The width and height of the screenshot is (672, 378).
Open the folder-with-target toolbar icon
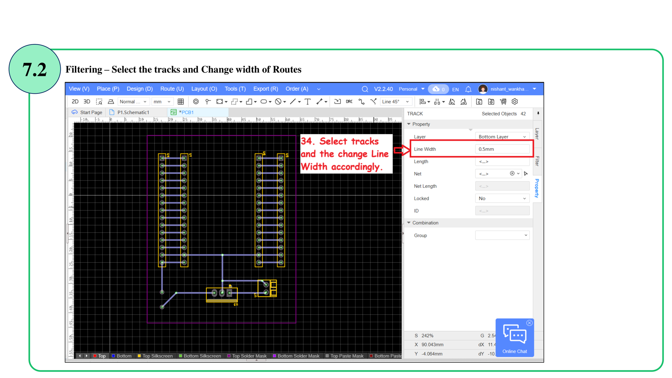click(x=491, y=101)
